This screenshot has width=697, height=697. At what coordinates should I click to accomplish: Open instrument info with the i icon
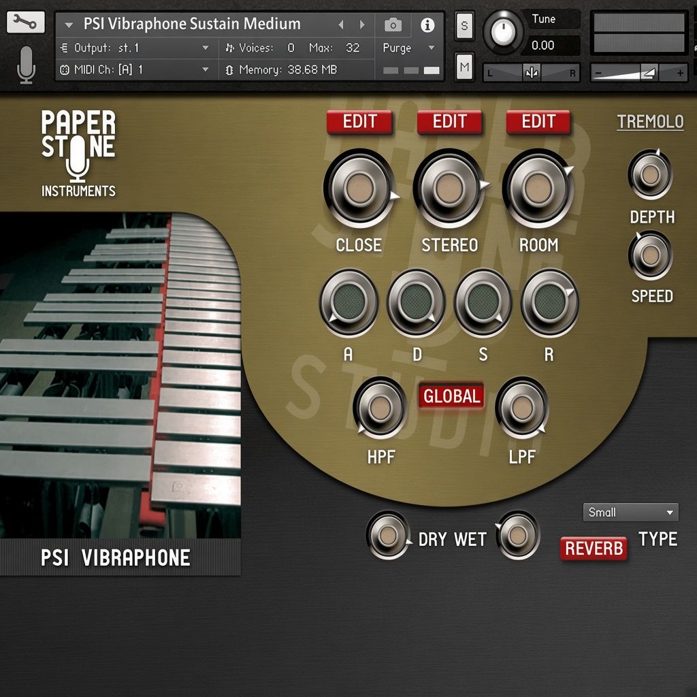(427, 25)
